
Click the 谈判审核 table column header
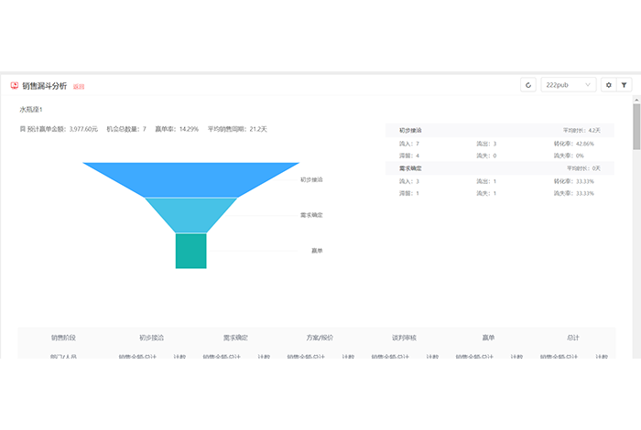[404, 338]
